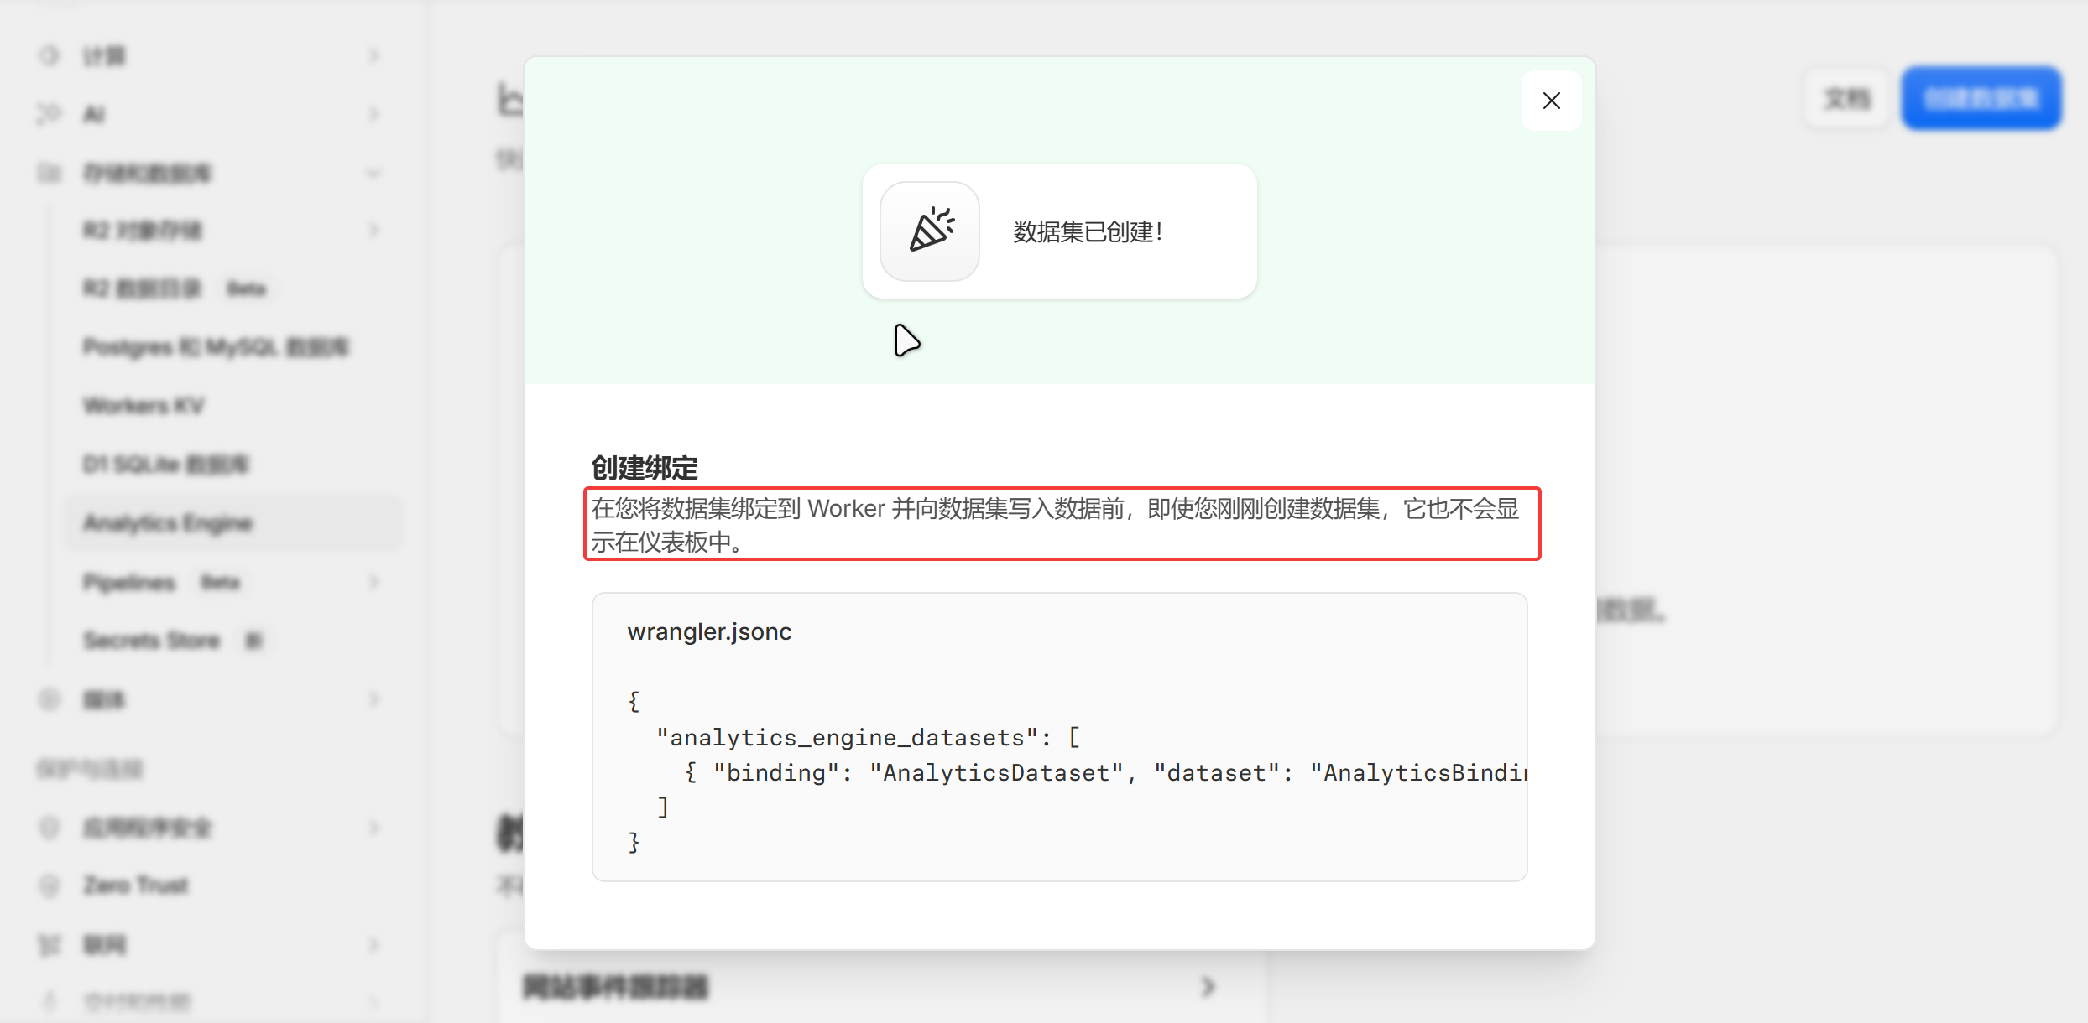
Task: Click the Networking section sidebar icon
Action: pyautogui.click(x=49, y=945)
